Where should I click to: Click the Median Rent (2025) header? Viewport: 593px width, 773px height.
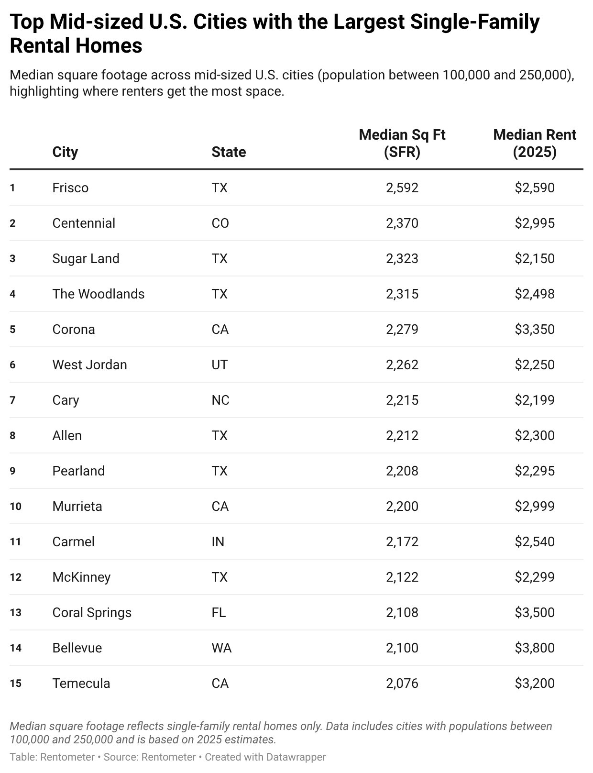(x=535, y=143)
